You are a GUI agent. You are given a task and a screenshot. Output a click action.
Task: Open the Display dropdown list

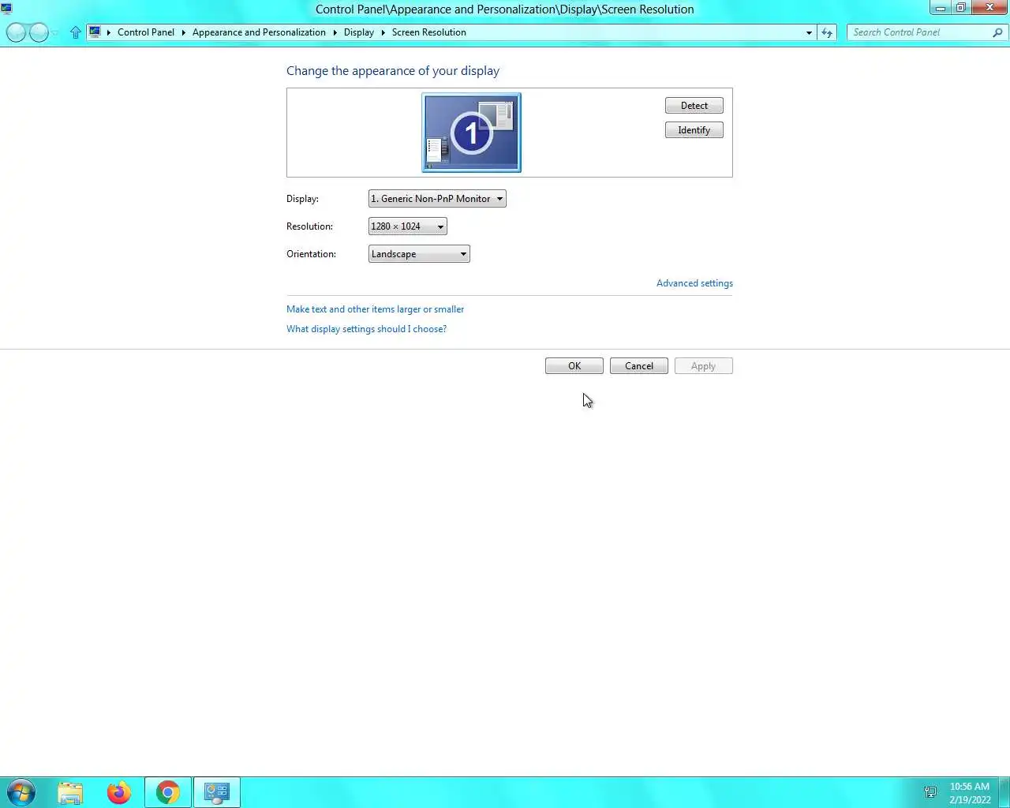pos(437,199)
